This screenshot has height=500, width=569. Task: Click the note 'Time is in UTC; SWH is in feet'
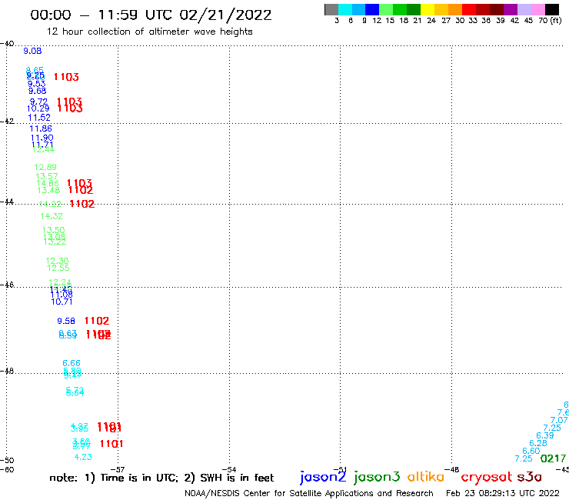[161, 478]
